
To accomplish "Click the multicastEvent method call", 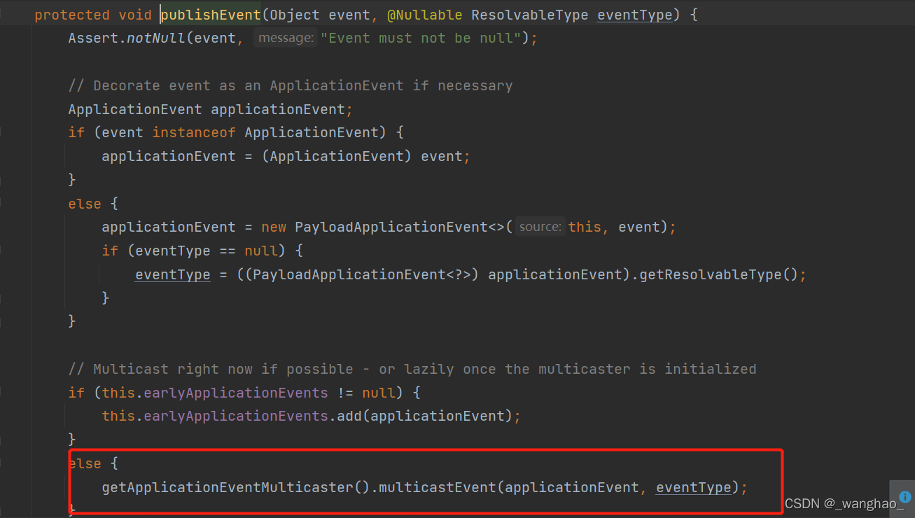I will click(437, 487).
